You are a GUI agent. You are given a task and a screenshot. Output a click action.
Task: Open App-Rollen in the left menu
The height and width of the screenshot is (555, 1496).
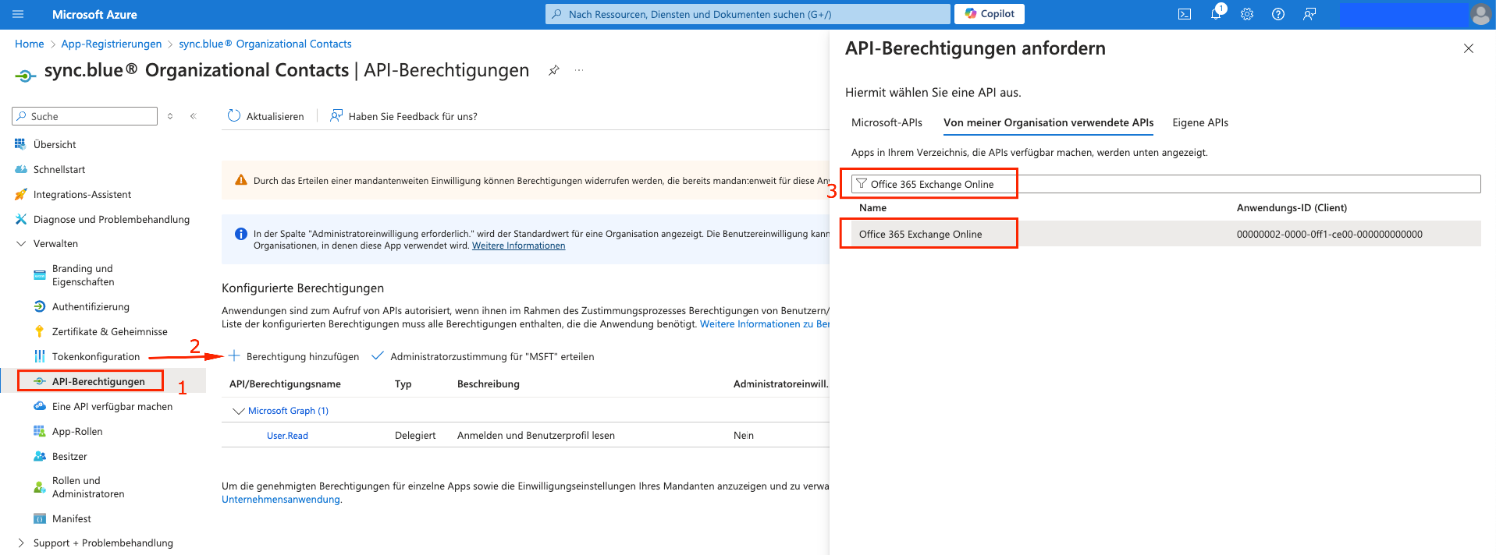[x=77, y=431]
